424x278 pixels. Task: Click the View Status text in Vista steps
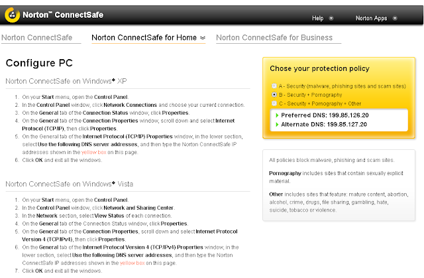109,216
